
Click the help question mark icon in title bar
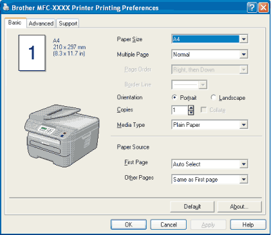click(x=252, y=8)
